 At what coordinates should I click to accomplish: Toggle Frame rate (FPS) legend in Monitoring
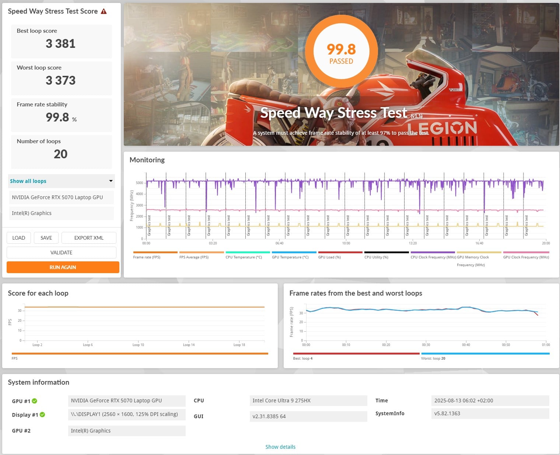click(155, 255)
